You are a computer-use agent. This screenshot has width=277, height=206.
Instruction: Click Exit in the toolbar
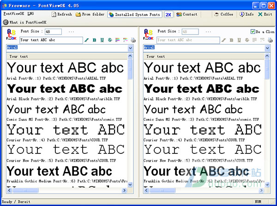(265, 14)
